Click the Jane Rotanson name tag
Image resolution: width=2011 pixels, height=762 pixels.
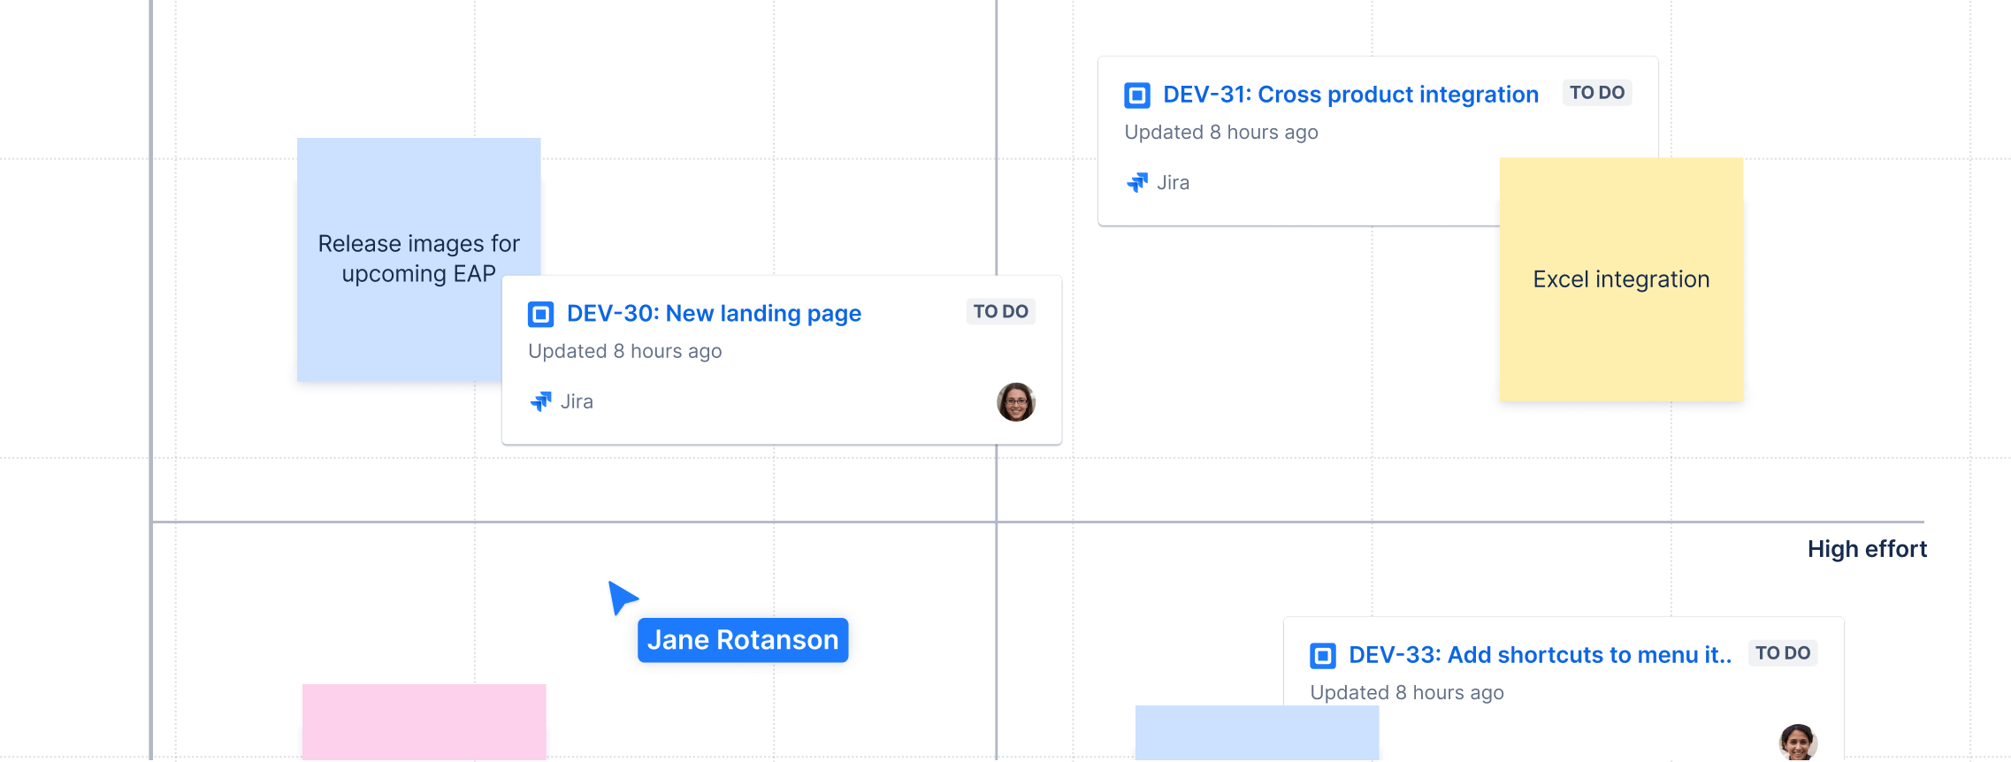pos(742,640)
